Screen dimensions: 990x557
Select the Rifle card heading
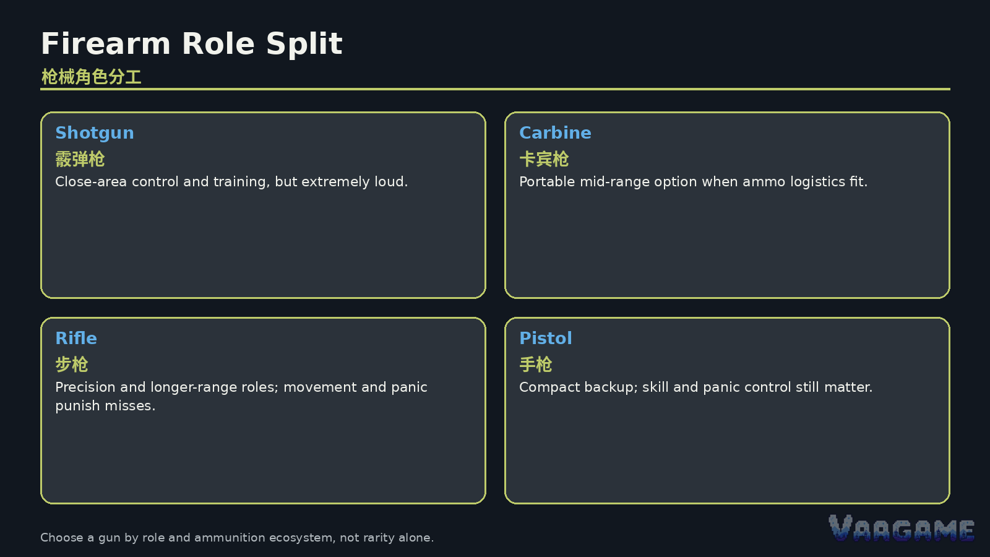tap(76, 339)
